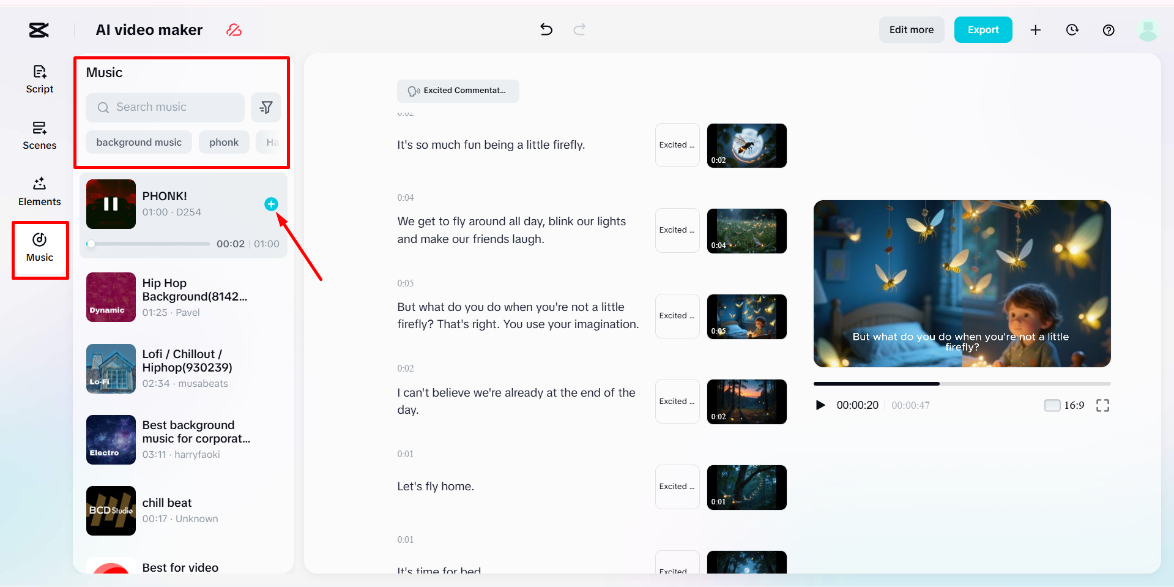Open the user profile avatar
1174x587 pixels.
tap(1148, 30)
